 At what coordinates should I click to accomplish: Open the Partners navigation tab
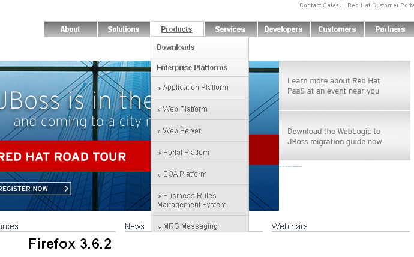coord(390,29)
